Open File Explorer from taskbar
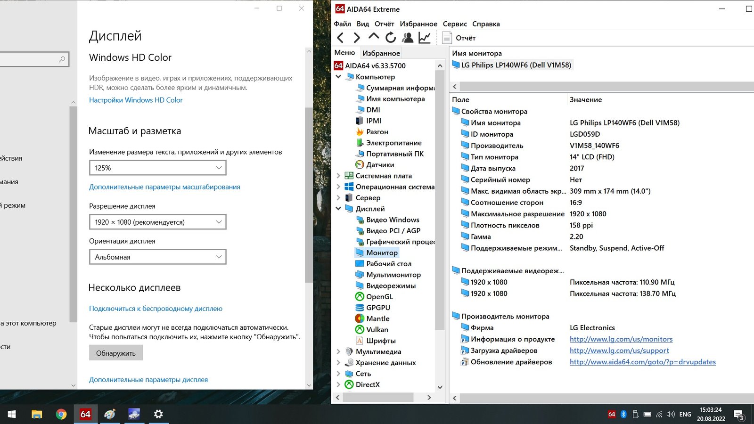Image resolution: width=754 pixels, height=424 pixels. (x=37, y=414)
